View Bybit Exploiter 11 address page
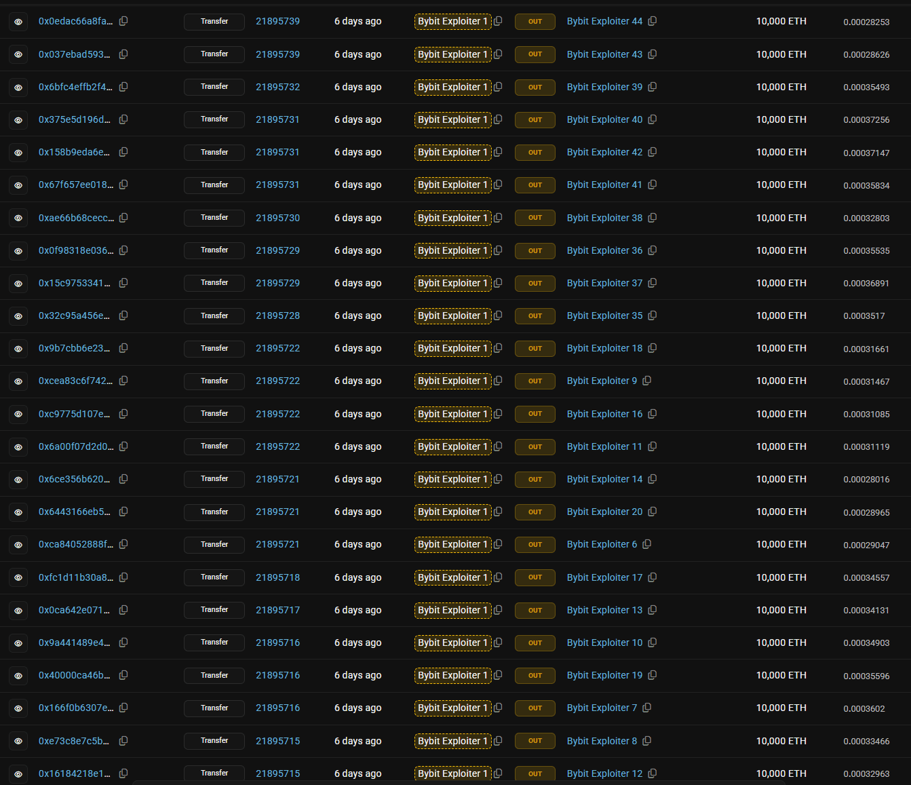The height and width of the screenshot is (785, 911). pos(604,446)
